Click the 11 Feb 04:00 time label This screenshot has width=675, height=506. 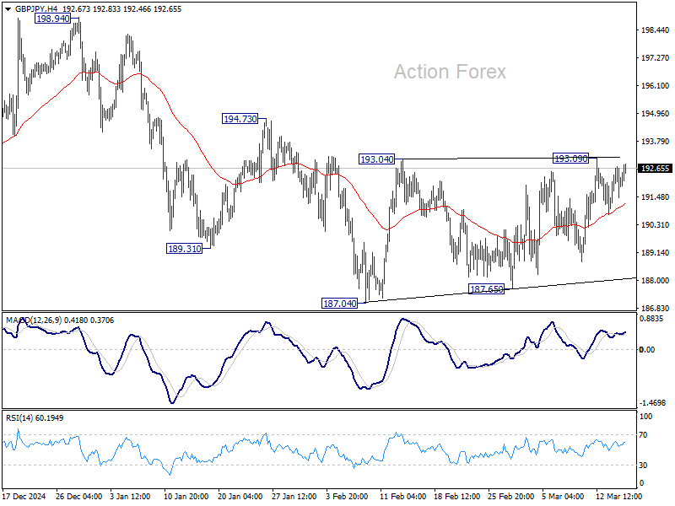[x=403, y=496]
